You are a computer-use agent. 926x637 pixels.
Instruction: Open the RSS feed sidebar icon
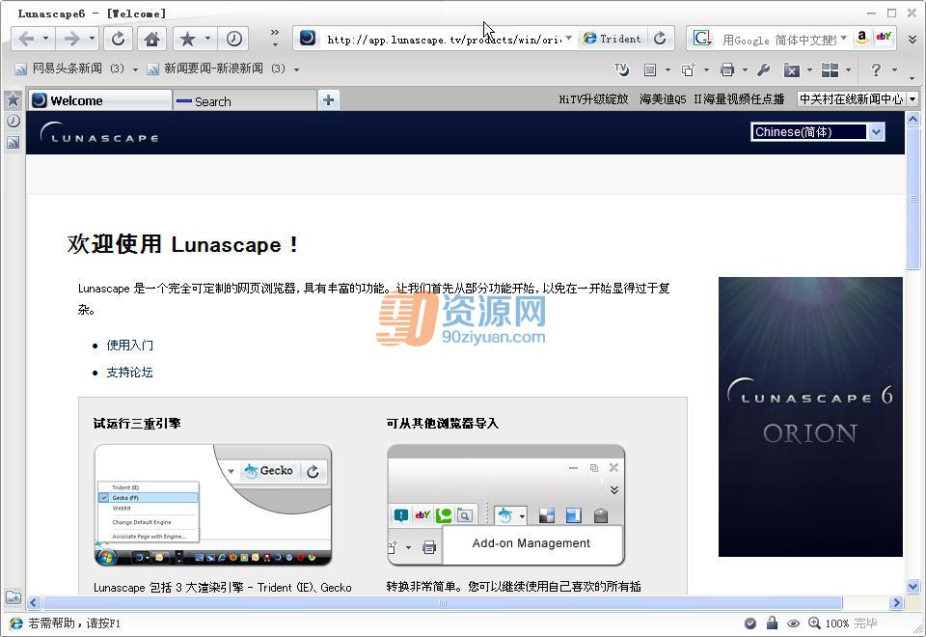point(13,143)
